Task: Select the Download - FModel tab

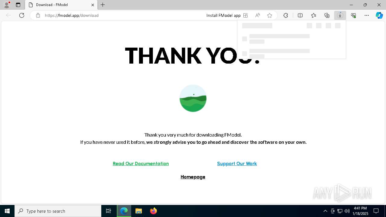Action: [61, 5]
